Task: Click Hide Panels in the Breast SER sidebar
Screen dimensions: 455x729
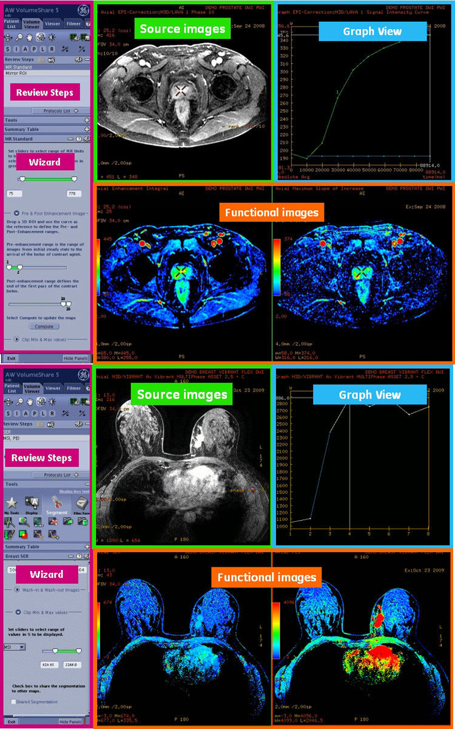Action: (x=70, y=722)
